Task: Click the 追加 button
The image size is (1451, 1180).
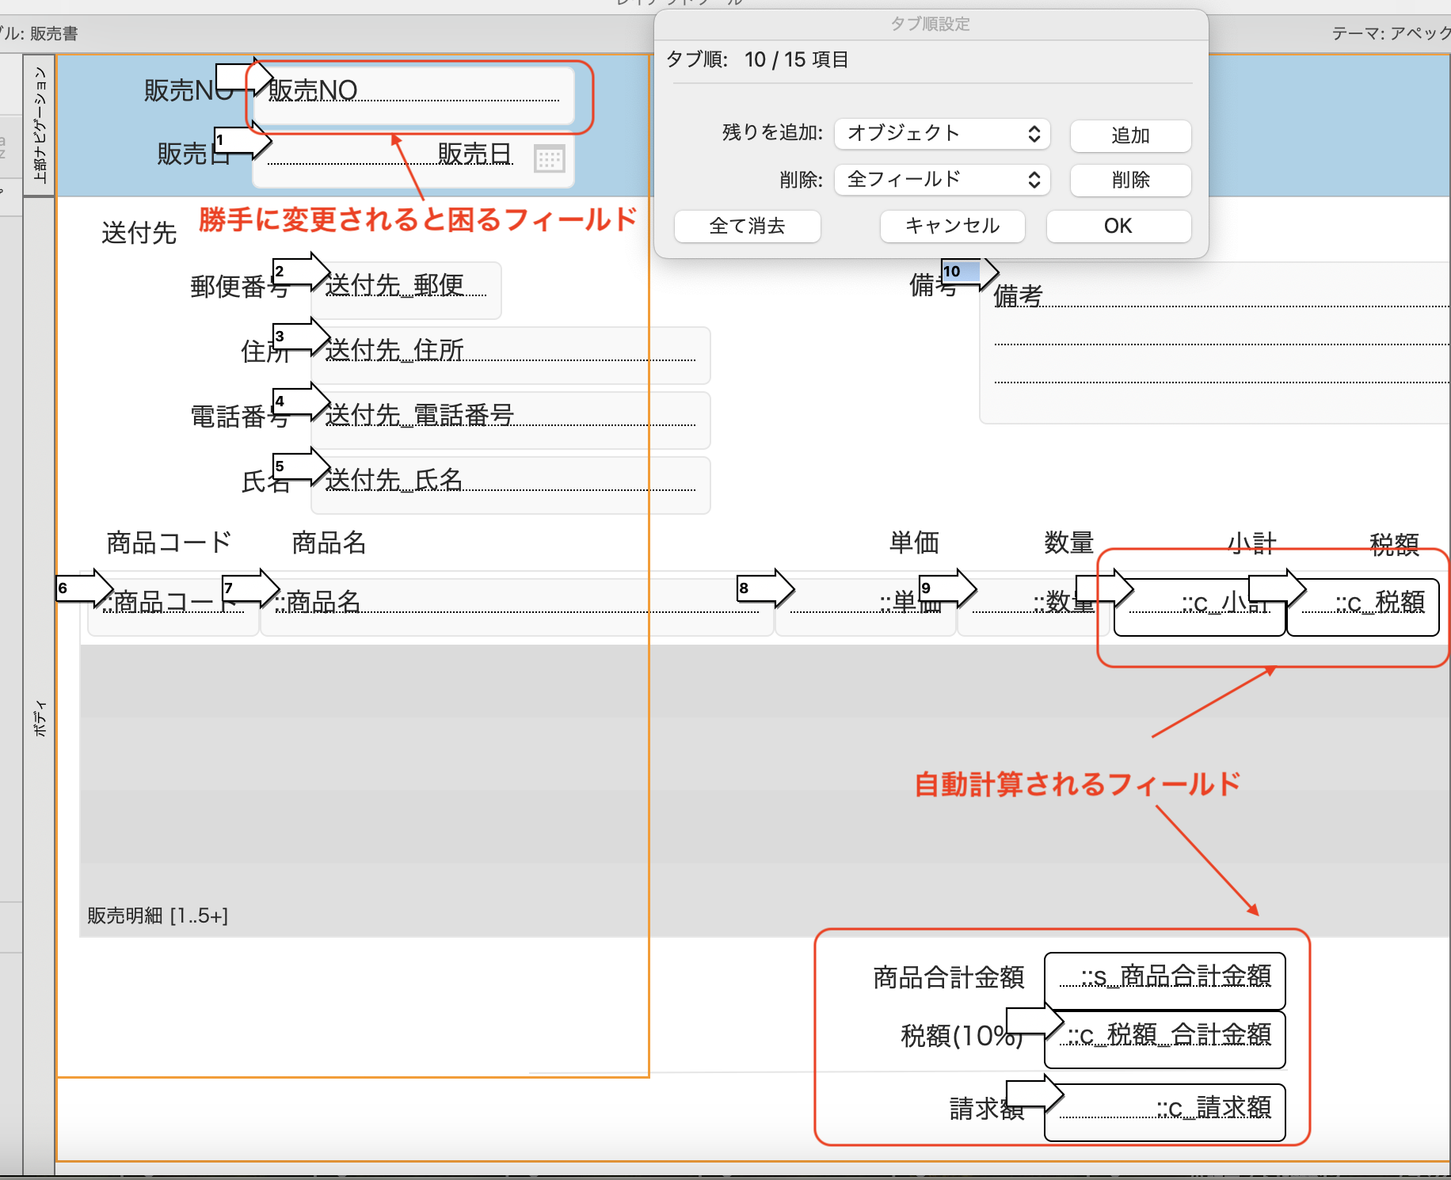Action: click(x=1129, y=135)
